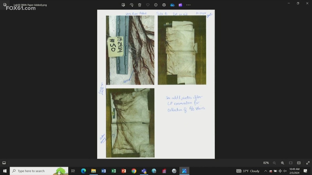The width and height of the screenshot is (312, 175).
Task: Click the 82% zoom level control
Action: coord(266,163)
